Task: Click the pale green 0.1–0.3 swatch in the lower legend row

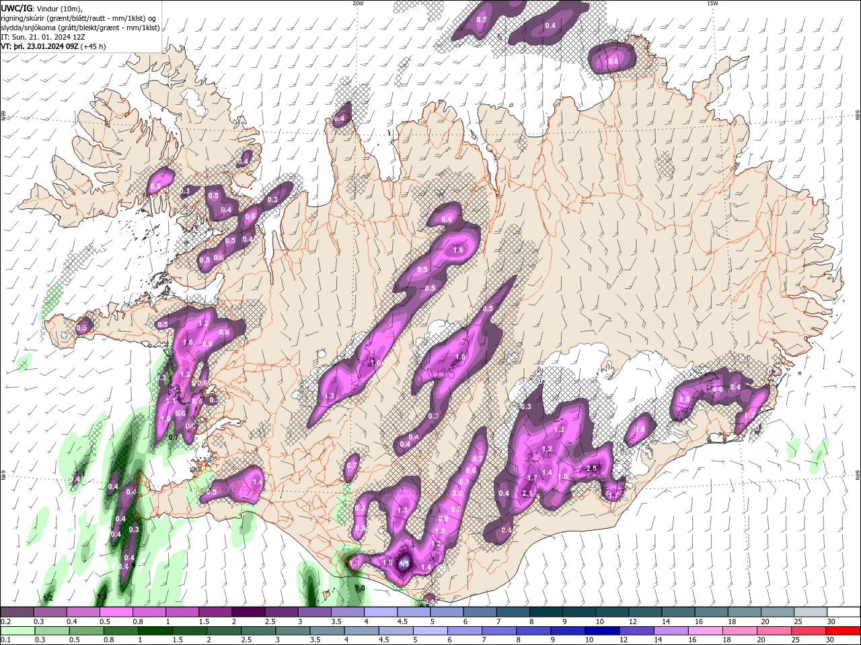Action: [x=17, y=631]
